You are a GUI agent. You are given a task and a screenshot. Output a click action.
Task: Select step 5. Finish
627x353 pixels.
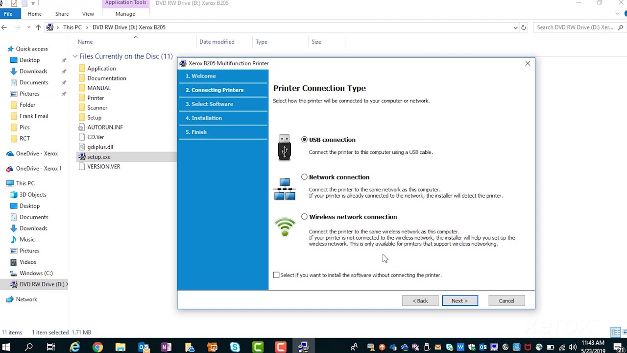point(196,132)
